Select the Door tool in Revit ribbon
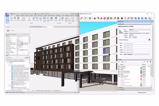 (15, 19)
